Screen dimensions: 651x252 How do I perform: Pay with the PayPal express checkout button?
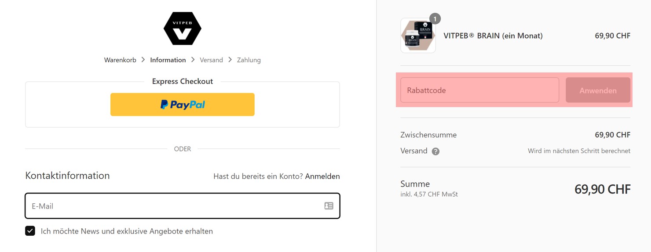[182, 104]
